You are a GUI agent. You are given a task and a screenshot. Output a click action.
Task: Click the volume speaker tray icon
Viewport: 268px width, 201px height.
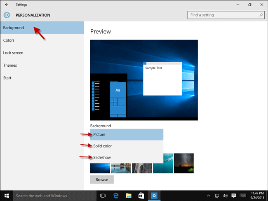pos(225,196)
